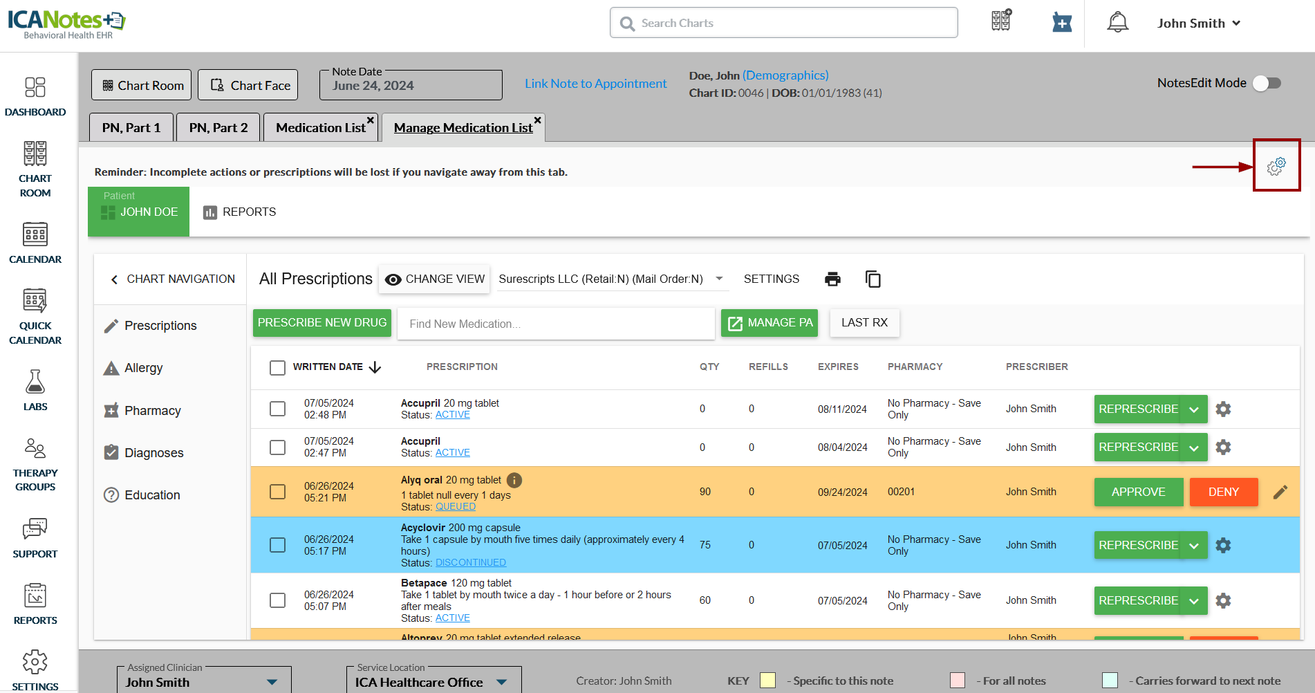Viewport: 1315px width, 693px height.
Task: Switch to the PN, Part 2 tab
Action: coord(218,128)
